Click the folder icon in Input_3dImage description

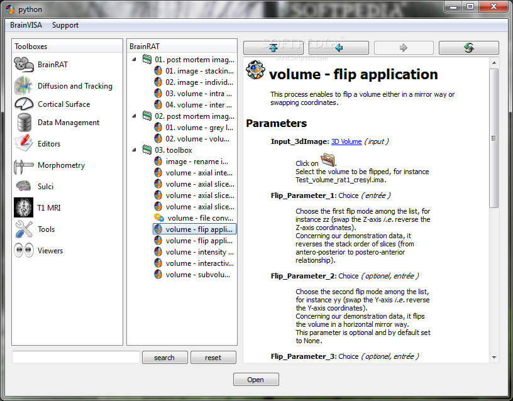pos(328,160)
